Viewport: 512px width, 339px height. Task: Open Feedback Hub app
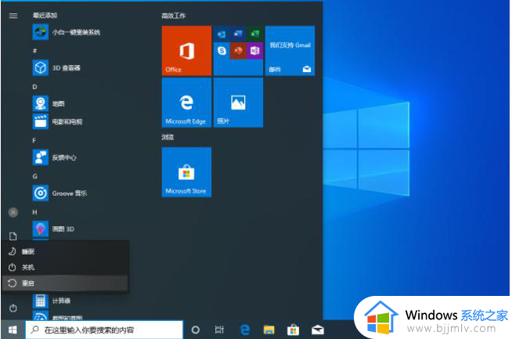pyautogui.click(x=88, y=157)
